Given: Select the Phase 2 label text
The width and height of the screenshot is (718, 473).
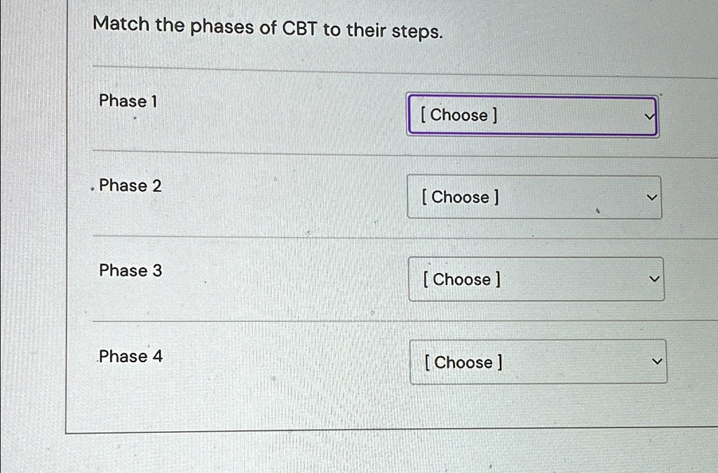Looking at the screenshot, I should [x=130, y=186].
